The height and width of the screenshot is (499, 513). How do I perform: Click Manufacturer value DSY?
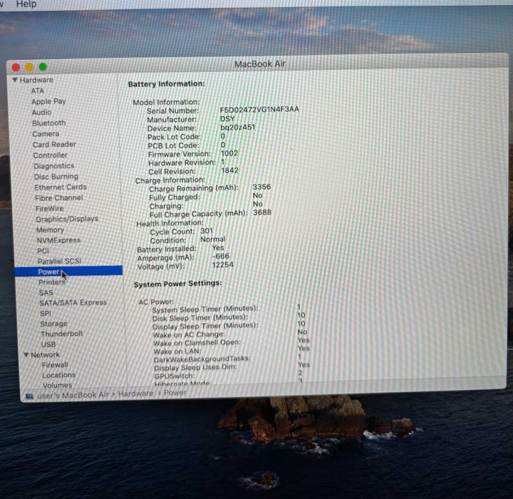tap(227, 118)
